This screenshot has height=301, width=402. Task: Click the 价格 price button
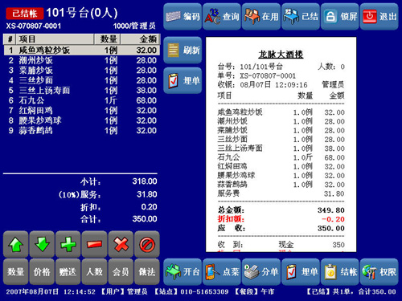coord(42,272)
